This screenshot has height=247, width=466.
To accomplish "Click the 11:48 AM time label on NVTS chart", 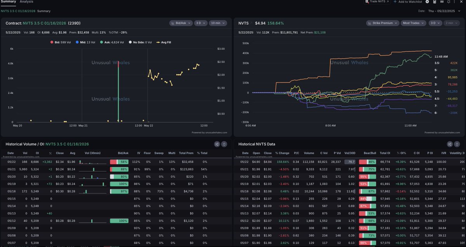I will coord(441,56).
